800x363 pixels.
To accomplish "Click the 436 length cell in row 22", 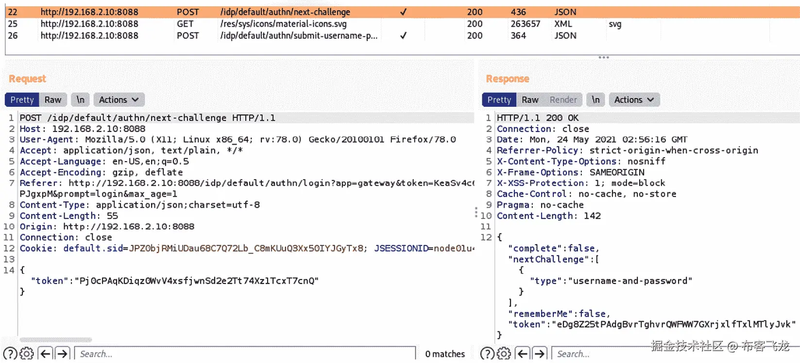I will point(518,12).
